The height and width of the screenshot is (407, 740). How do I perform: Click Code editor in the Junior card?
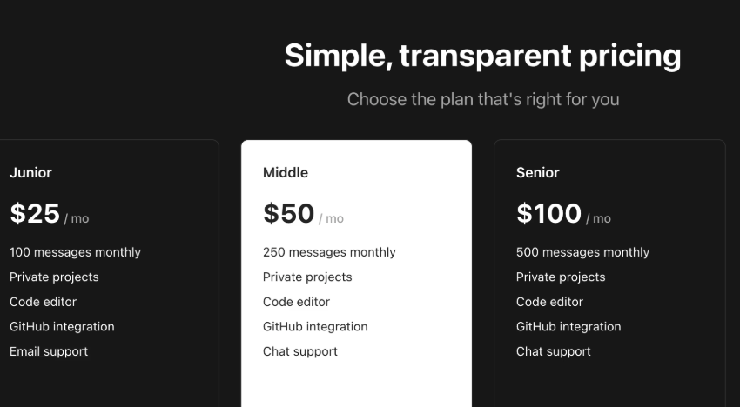[x=43, y=302]
